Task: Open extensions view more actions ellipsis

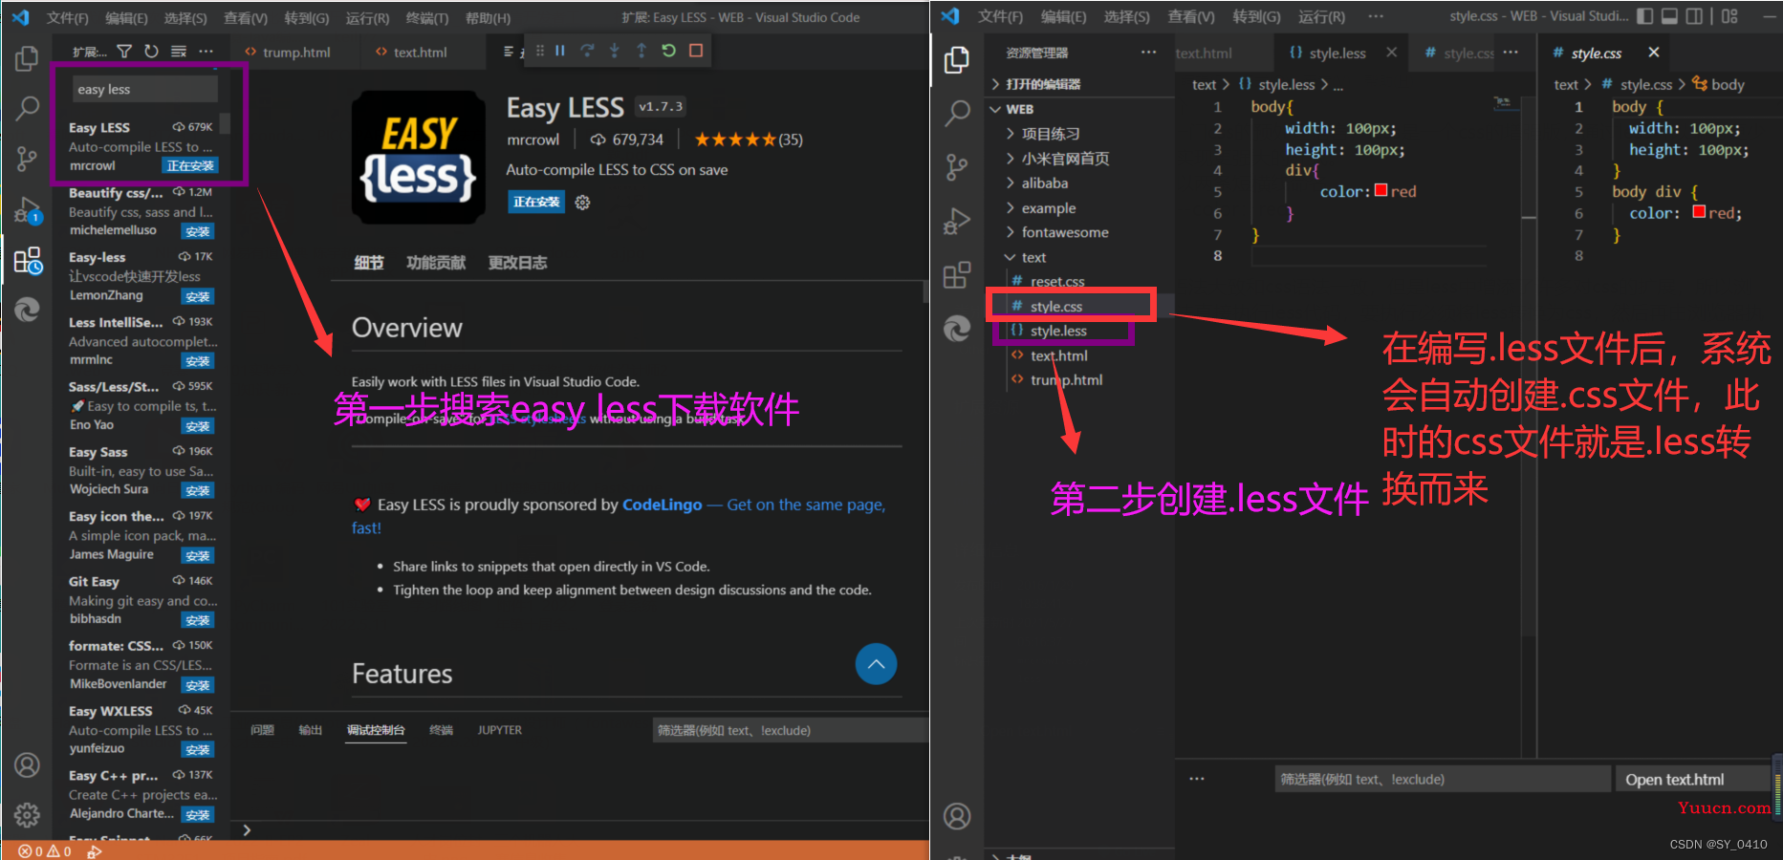Action: pyautogui.click(x=206, y=51)
